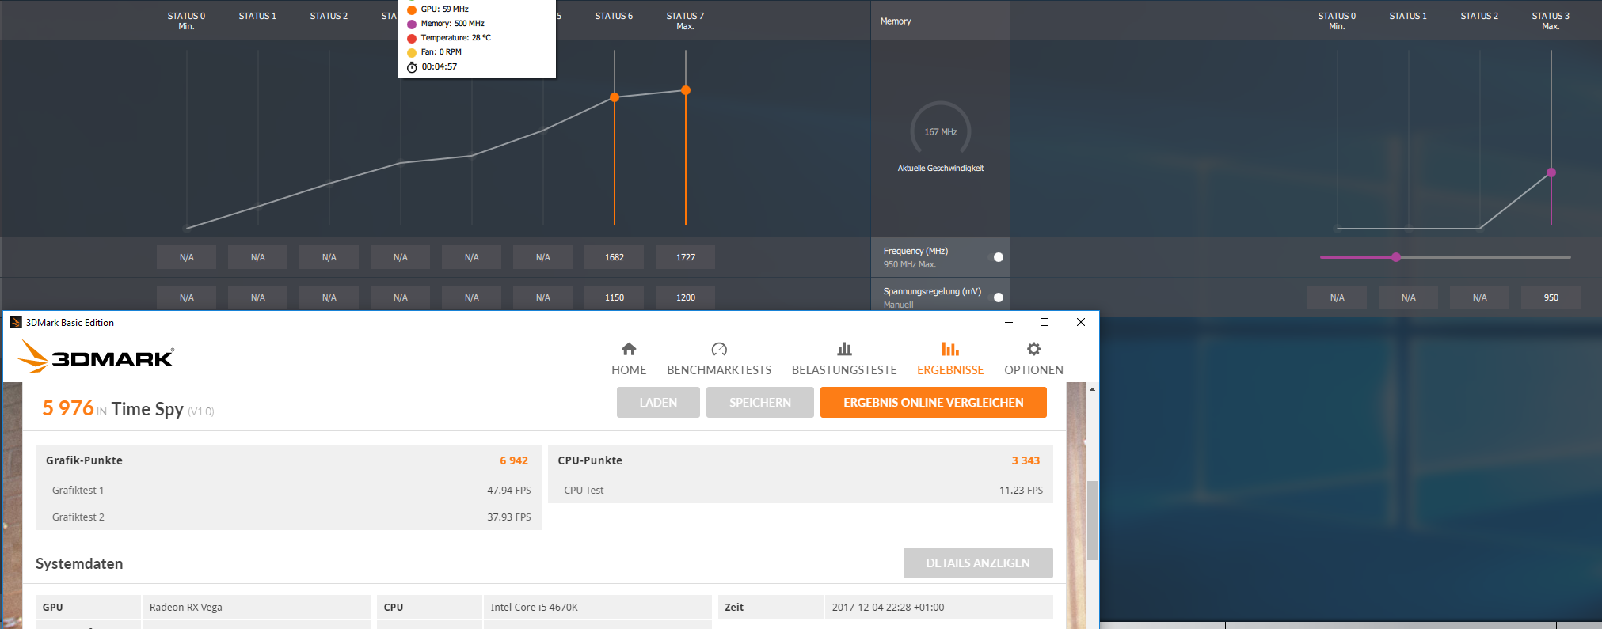The height and width of the screenshot is (629, 1602).
Task: Maximize the 3DMark Basic Edition window
Action: [x=1045, y=322]
